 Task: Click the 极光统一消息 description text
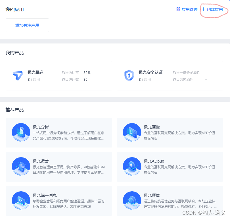68,204
